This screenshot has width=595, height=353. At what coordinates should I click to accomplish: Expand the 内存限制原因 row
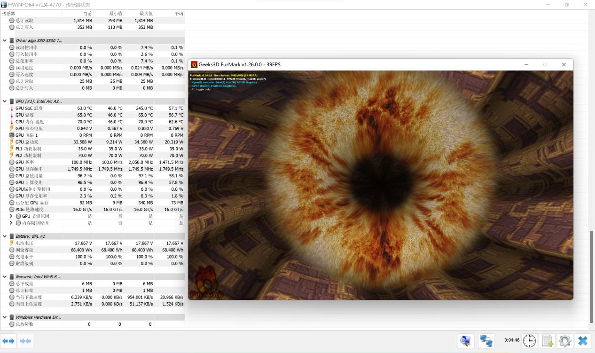[x=10, y=223]
